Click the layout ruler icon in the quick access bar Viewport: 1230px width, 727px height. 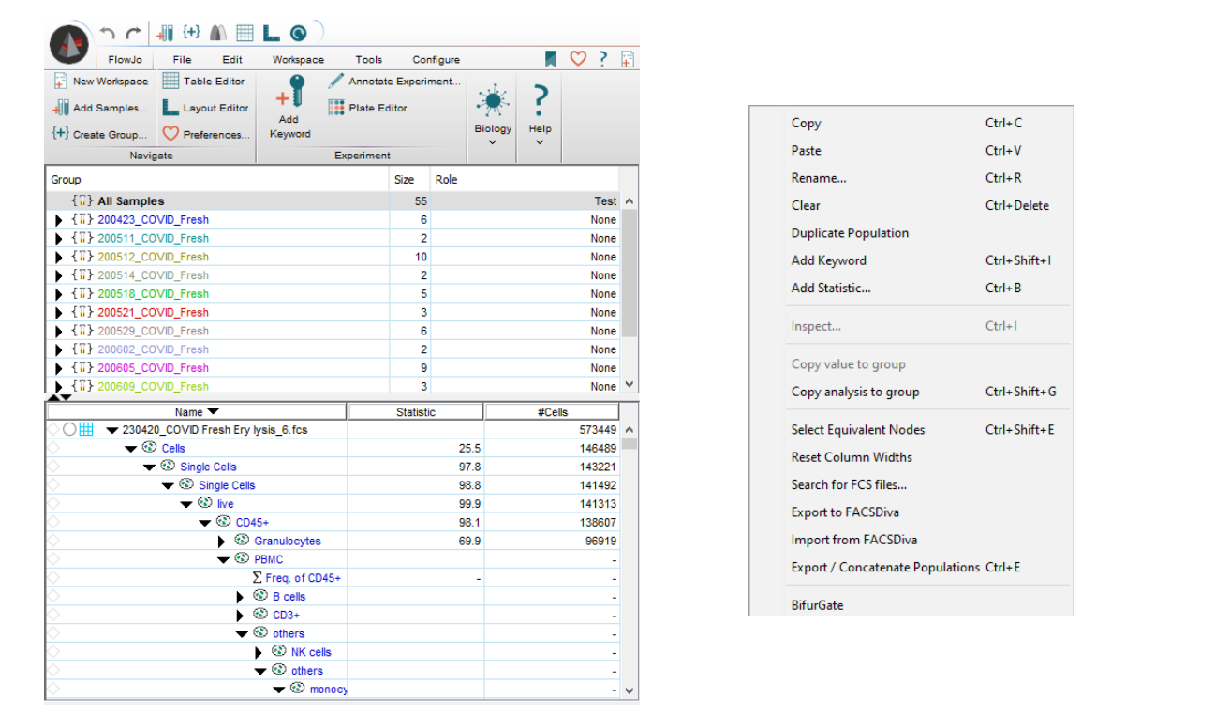click(x=271, y=34)
